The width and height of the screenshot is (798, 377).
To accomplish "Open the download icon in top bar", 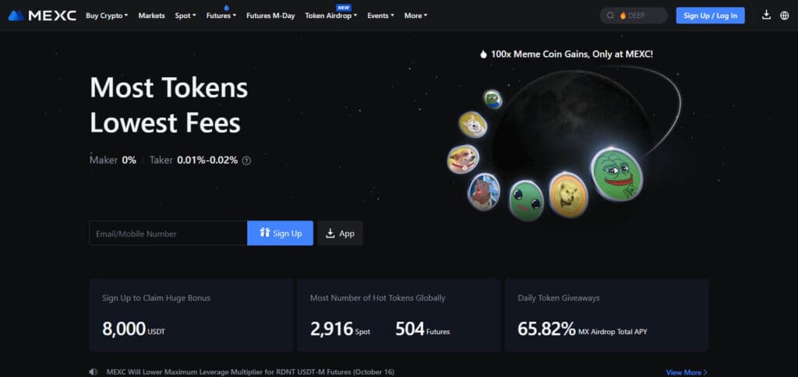I will pos(766,16).
